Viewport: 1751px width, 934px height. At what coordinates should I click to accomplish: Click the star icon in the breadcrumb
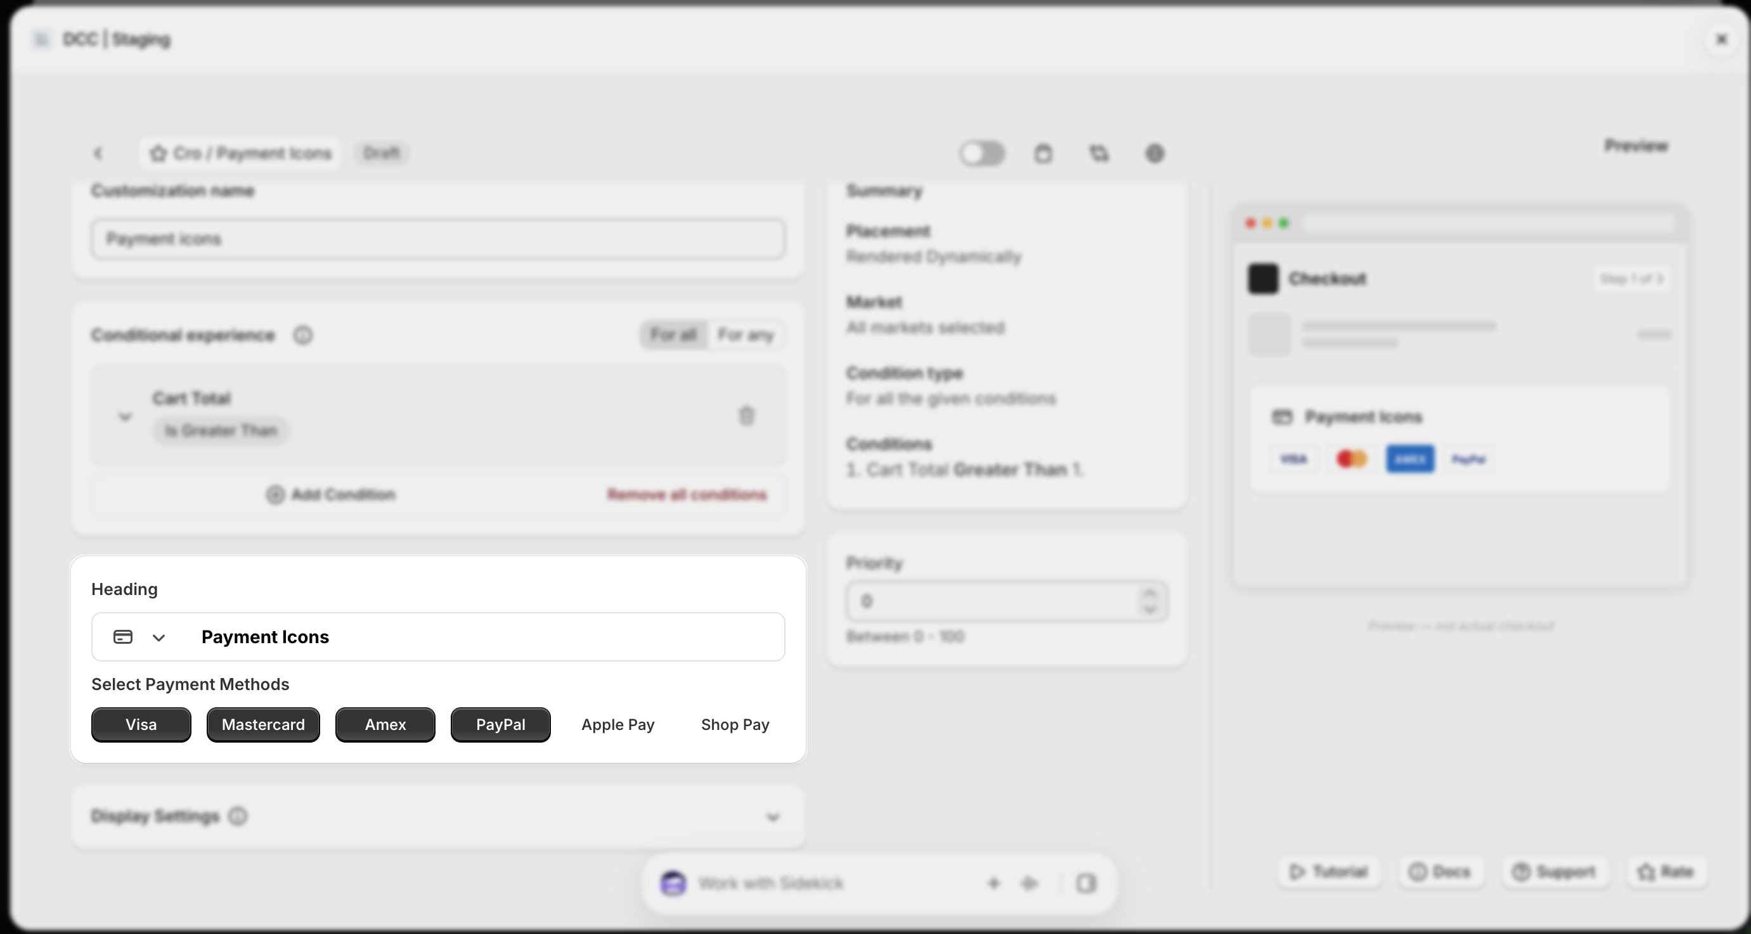pyautogui.click(x=158, y=153)
